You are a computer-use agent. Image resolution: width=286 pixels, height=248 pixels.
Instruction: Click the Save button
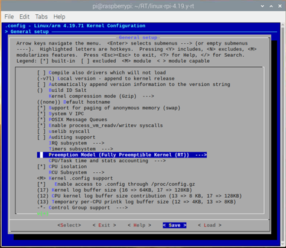point(174,226)
